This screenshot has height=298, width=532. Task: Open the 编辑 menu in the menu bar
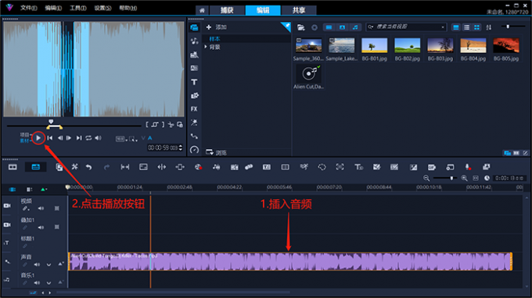pyautogui.click(x=53, y=8)
